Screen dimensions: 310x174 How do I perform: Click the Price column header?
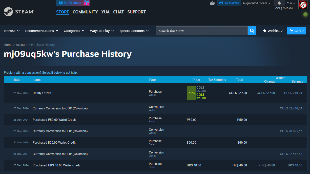(x=196, y=80)
